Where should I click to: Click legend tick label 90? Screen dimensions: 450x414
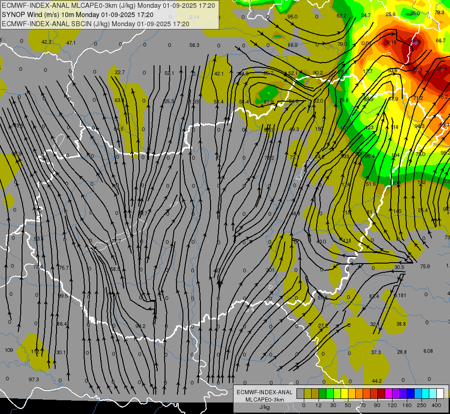point(377,405)
